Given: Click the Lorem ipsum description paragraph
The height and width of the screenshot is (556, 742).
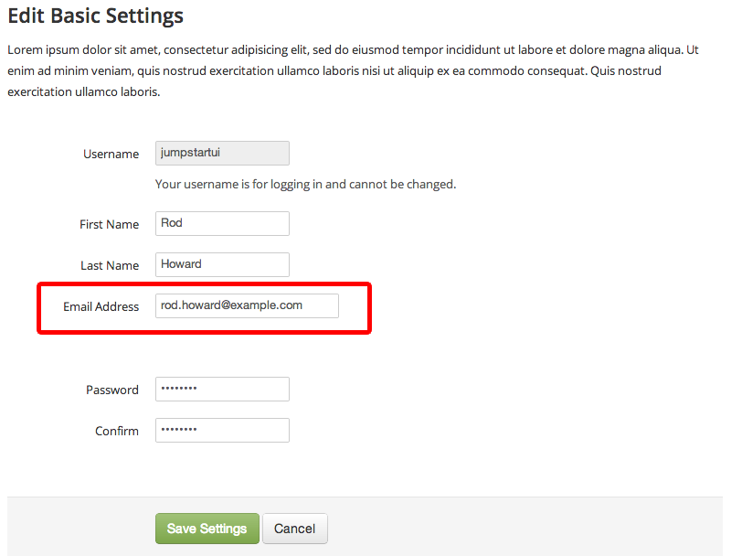Looking at the screenshot, I should 353,71.
